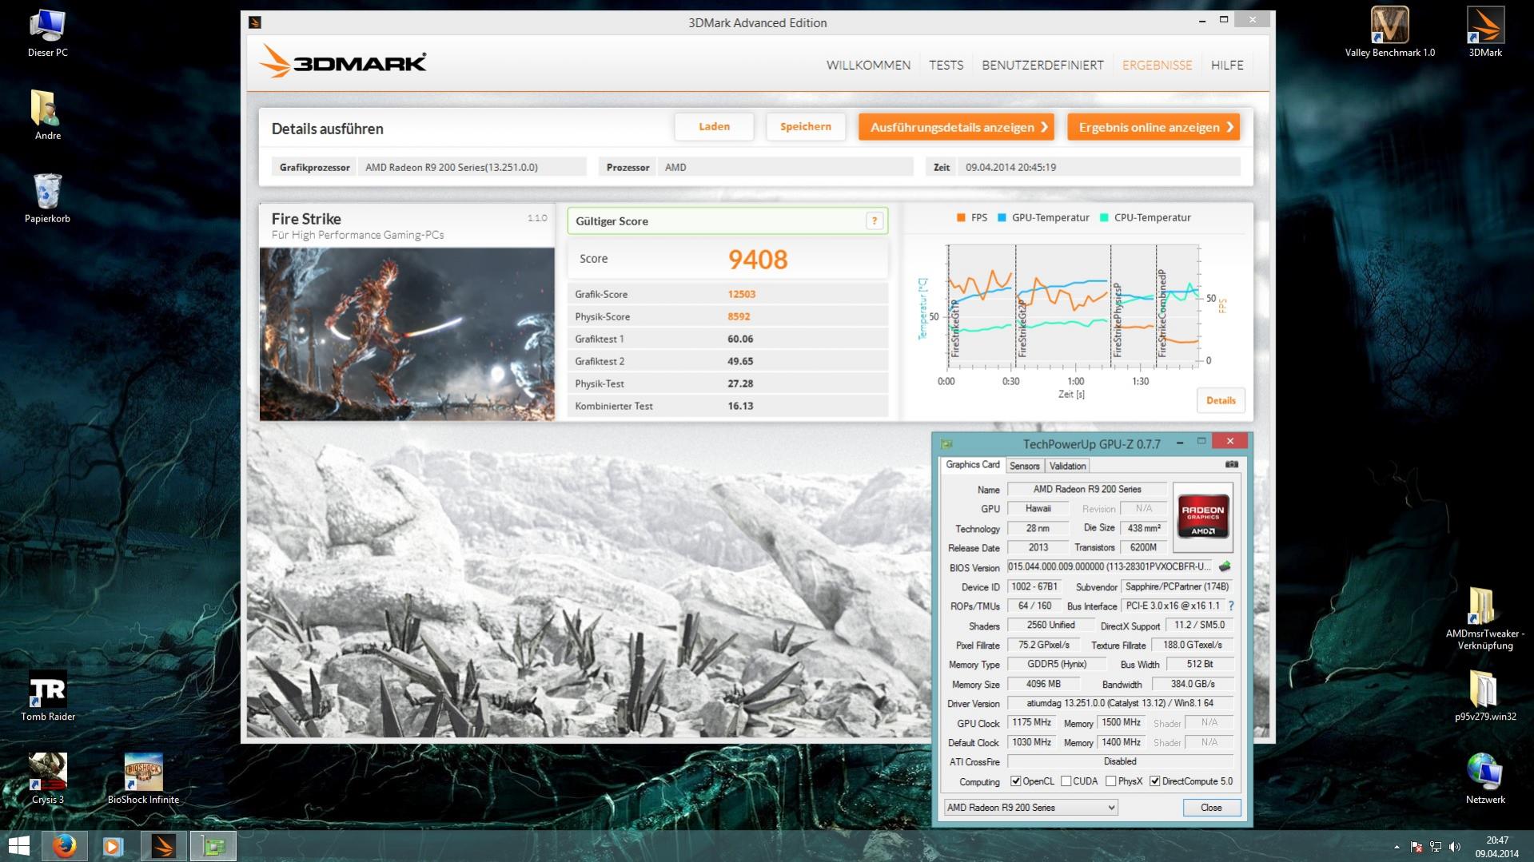Launch the Crysis 3 desktop shortcut
This screenshot has height=862, width=1534.
47,780
